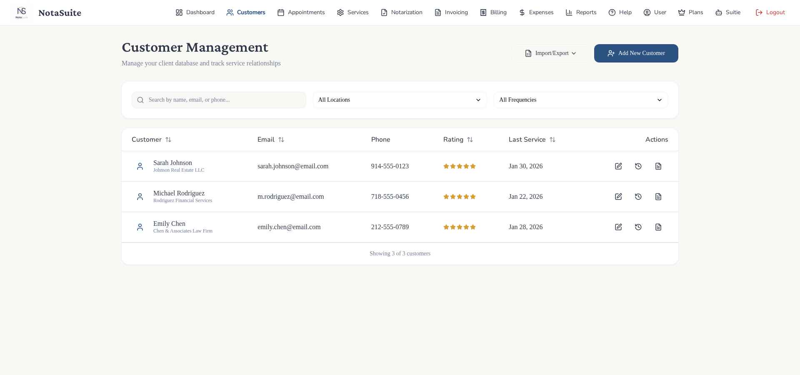This screenshot has width=800, height=375.
Task: Click Add New Customer button
Action: pyautogui.click(x=636, y=53)
